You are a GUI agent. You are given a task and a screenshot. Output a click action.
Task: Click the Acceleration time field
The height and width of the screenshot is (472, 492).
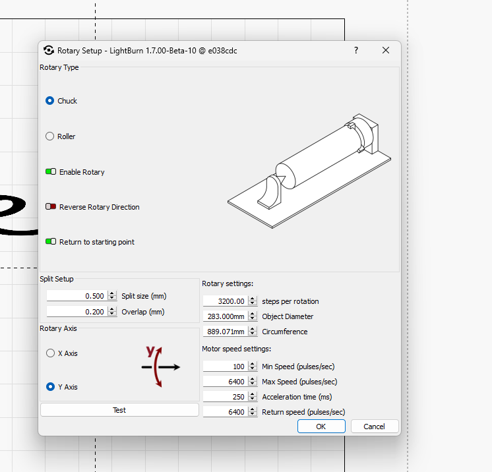tap(226, 397)
